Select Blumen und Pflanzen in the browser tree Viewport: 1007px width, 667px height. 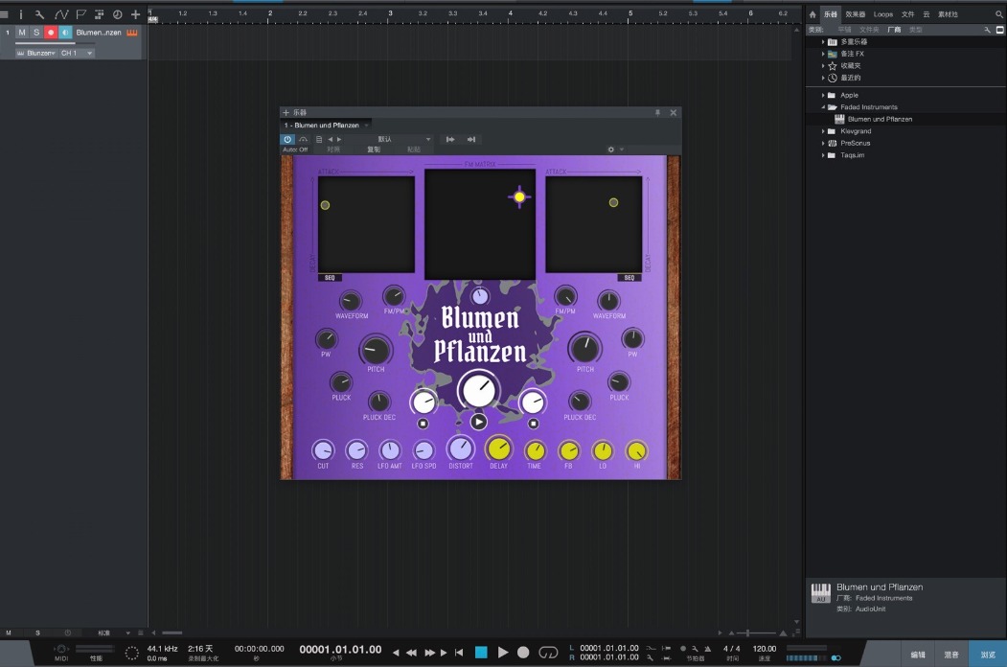click(x=880, y=119)
